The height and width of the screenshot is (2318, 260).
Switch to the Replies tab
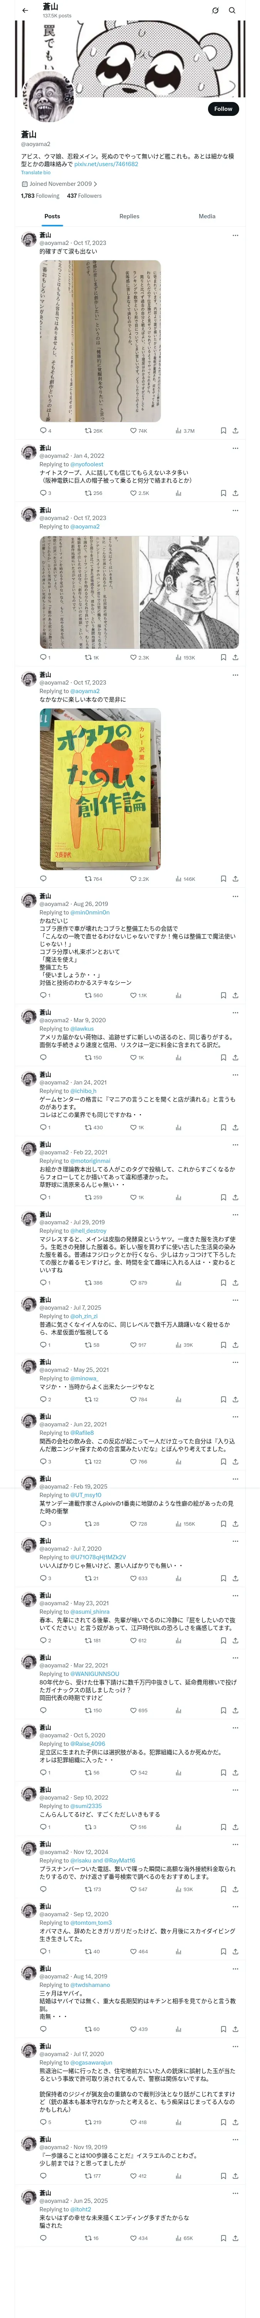tap(129, 216)
